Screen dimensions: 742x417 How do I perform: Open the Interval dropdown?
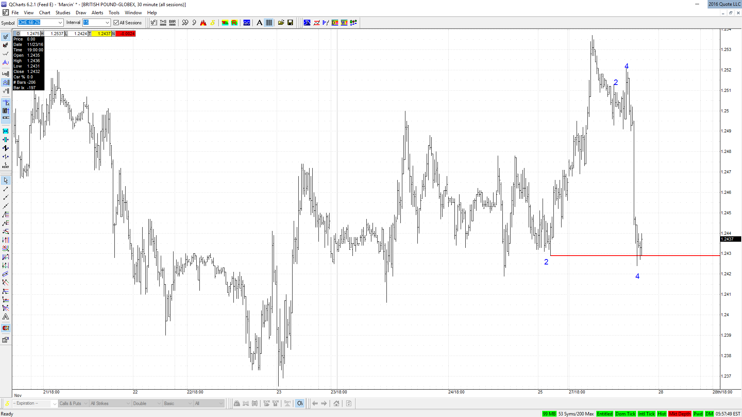(x=107, y=23)
